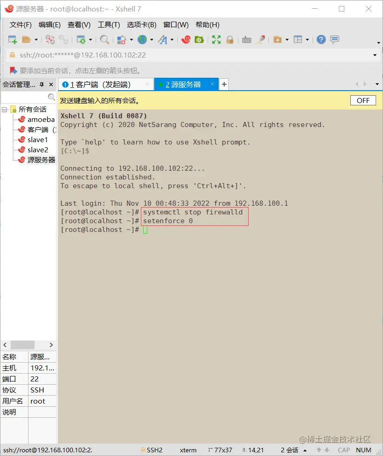This screenshot has height=456, width=383.
Task: Click the session manager search field
Action: pos(24,97)
